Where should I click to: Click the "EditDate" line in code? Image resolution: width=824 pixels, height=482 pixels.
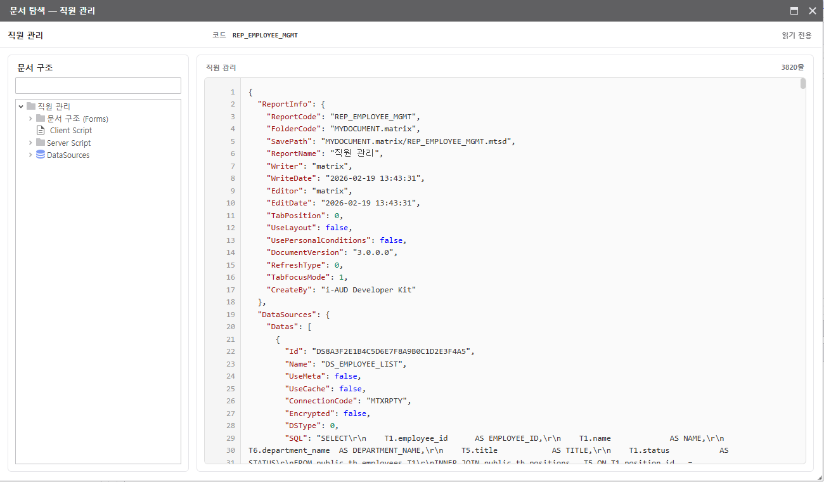coord(344,203)
